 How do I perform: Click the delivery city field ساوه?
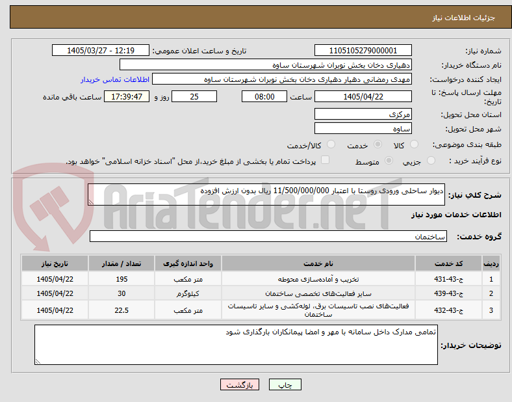tap(363, 128)
